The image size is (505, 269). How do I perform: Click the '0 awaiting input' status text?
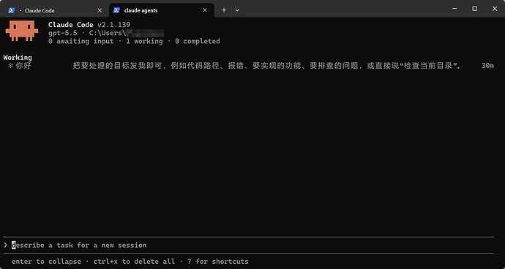pyautogui.click(x=81, y=41)
